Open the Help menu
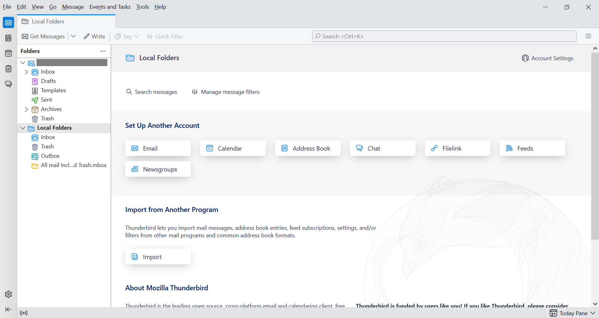Image resolution: width=599 pixels, height=318 pixels. pos(160,7)
